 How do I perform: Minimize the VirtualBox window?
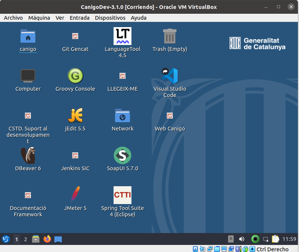click(x=266, y=7)
